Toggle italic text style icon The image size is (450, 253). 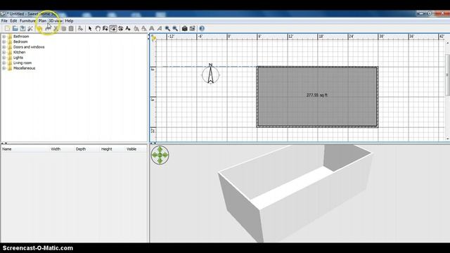(x=160, y=28)
